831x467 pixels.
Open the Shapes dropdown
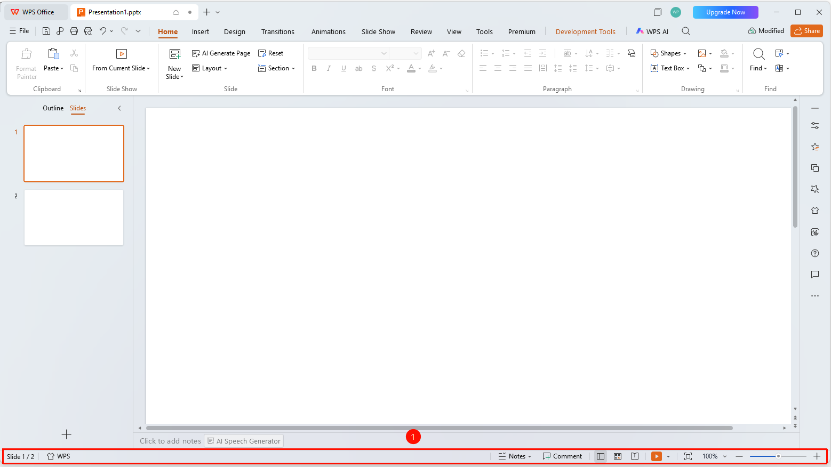coord(669,53)
